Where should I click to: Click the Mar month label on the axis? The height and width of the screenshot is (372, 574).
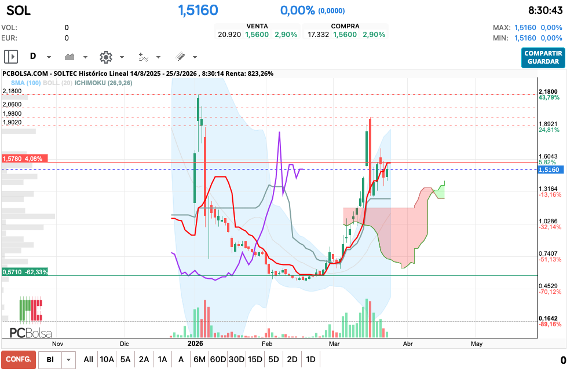pyautogui.click(x=334, y=344)
